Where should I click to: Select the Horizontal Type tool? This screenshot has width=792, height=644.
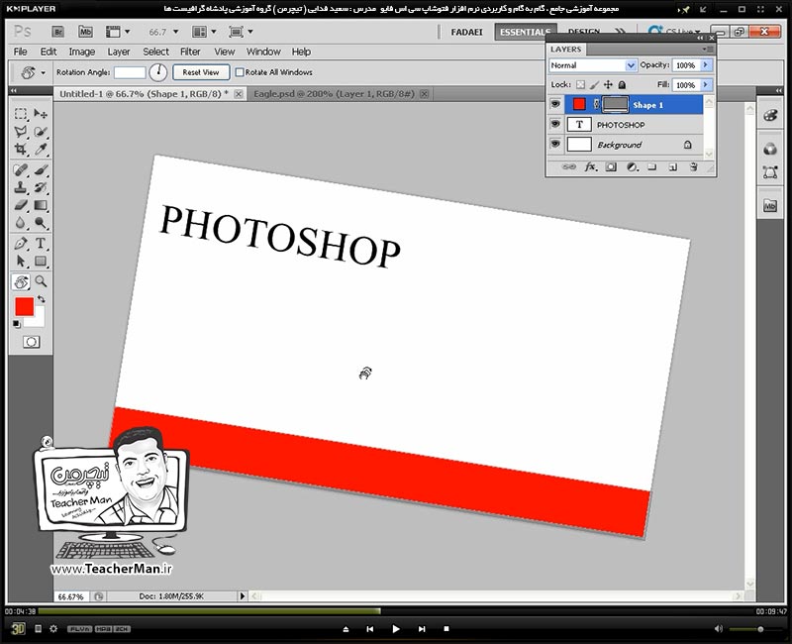tap(41, 243)
